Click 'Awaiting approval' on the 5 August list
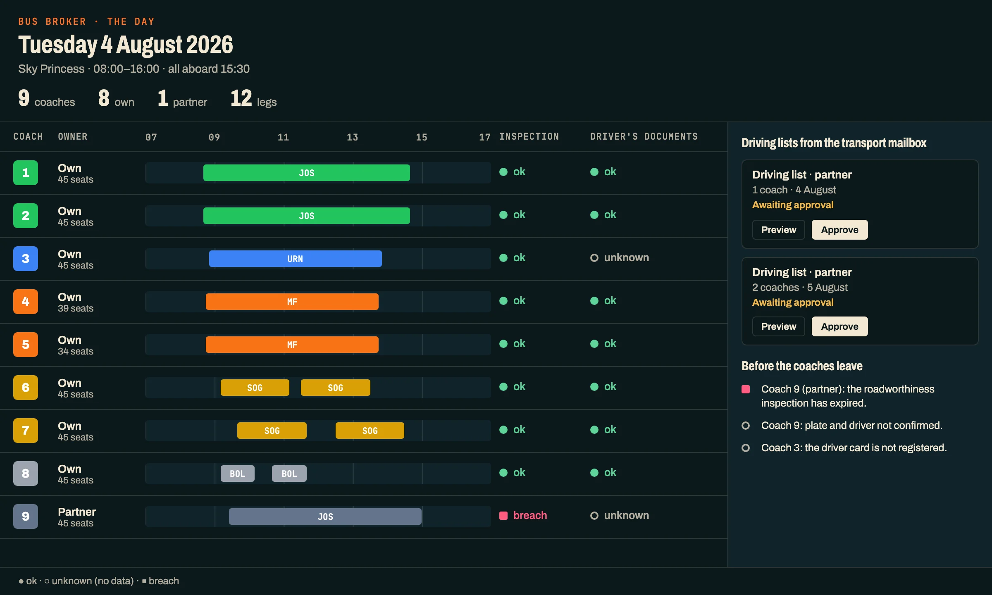This screenshot has width=992, height=595. coord(793,302)
